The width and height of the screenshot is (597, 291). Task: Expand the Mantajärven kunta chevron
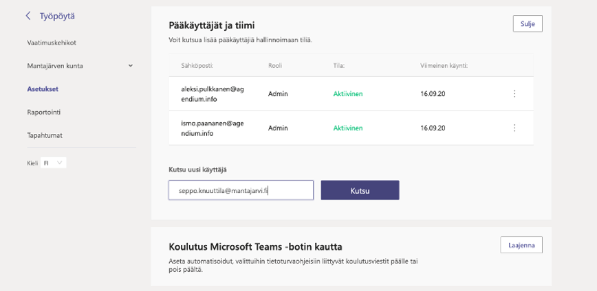(x=131, y=66)
